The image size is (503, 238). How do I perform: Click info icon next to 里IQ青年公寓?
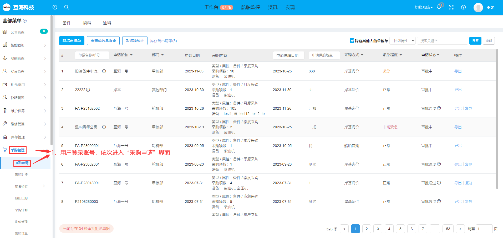coord(104,127)
